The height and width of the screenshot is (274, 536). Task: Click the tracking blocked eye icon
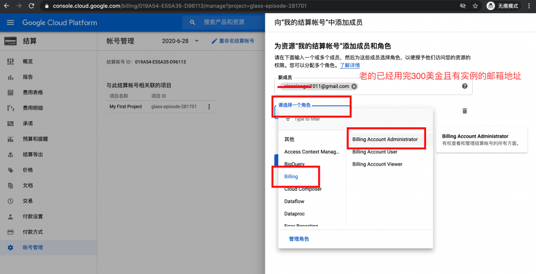tap(463, 6)
